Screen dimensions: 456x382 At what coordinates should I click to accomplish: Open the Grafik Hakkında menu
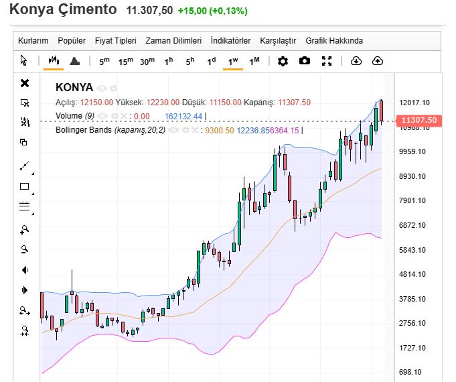(x=334, y=40)
